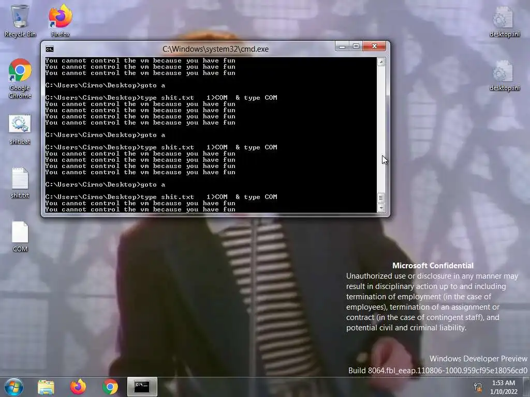
Task: Select the shit.bat file icon
Action: point(20,130)
